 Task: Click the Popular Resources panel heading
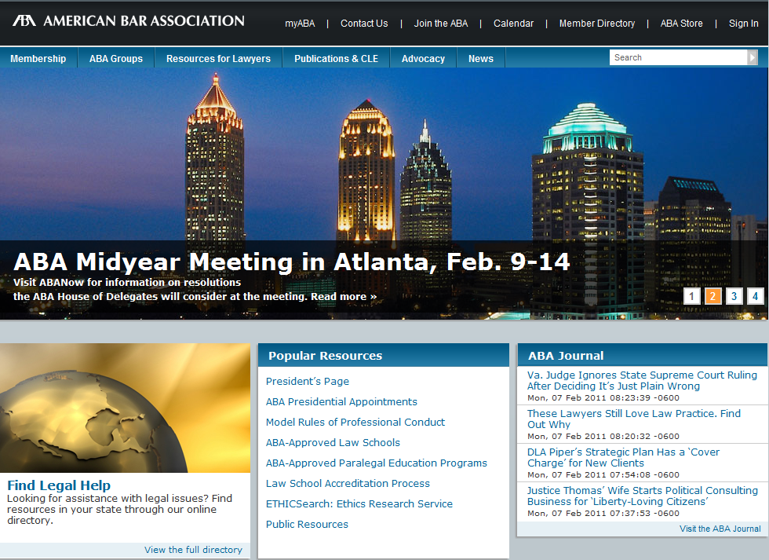(x=325, y=356)
